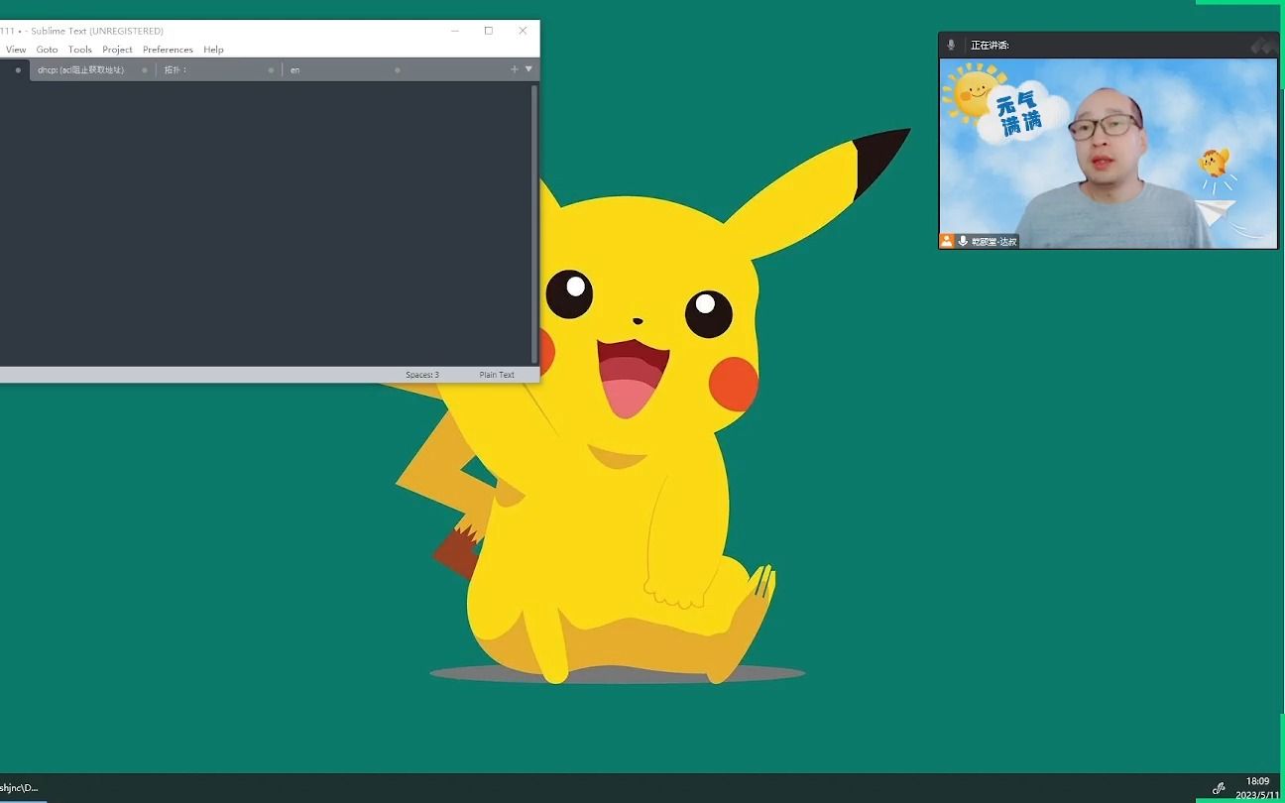Click the speaker's video thumbnail
The width and height of the screenshot is (1285, 803).
pyautogui.click(x=1109, y=153)
